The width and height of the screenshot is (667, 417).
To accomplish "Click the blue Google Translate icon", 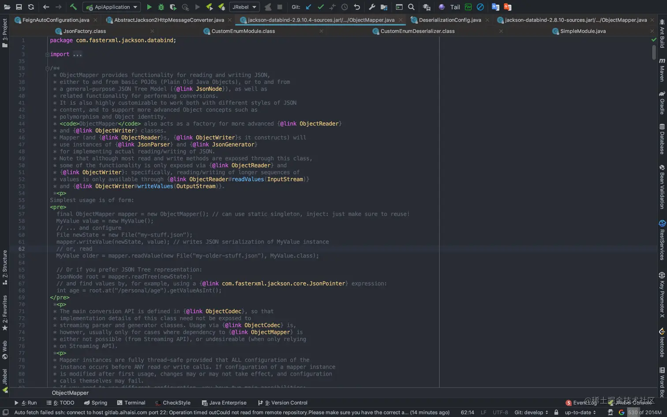I will click(495, 7).
